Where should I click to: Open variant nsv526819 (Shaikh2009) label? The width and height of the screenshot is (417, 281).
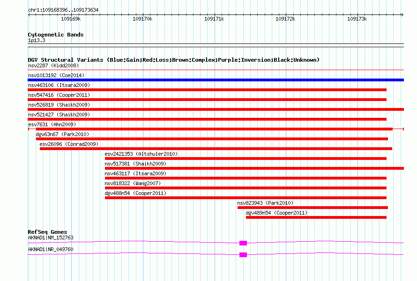[x=59, y=105]
